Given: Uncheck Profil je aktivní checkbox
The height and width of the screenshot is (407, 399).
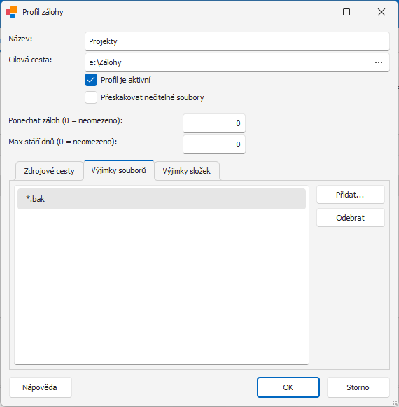Looking at the screenshot, I should click(91, 80).
